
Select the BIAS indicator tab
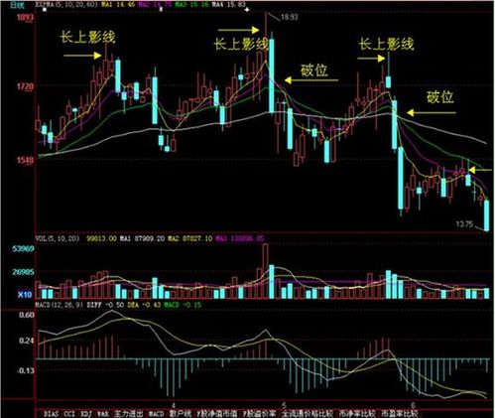tap(51, 414)
